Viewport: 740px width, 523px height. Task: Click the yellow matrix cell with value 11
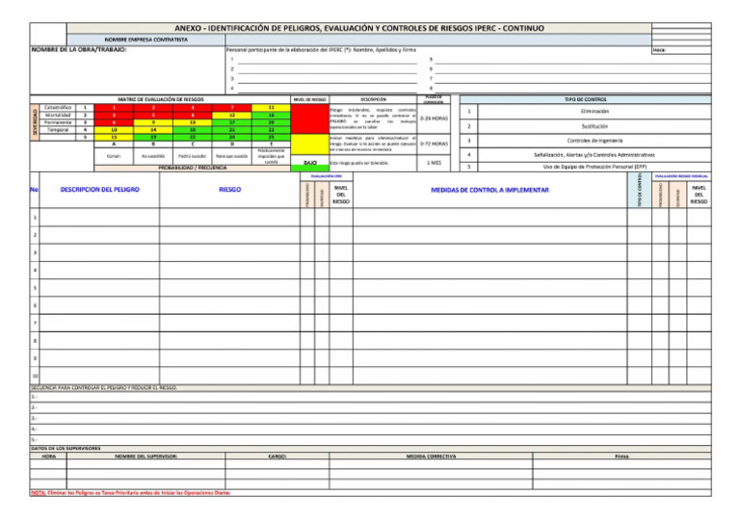[272, 108]
